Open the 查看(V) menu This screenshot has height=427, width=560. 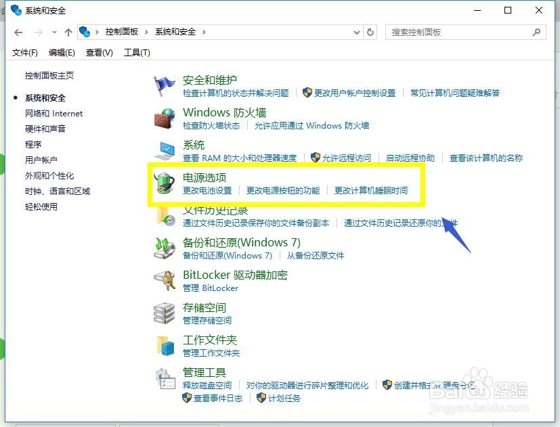click(x=100, y=53)
